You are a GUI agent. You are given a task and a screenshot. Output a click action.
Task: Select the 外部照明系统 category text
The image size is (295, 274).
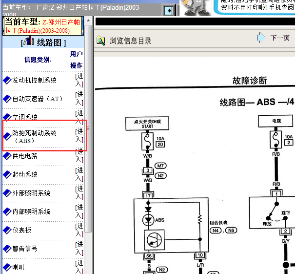click(x=31, y=193)
